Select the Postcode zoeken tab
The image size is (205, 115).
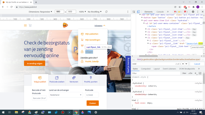57,79
